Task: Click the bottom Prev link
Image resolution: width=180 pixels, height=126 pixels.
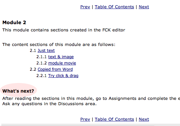Action: click(x=85, y=119)
